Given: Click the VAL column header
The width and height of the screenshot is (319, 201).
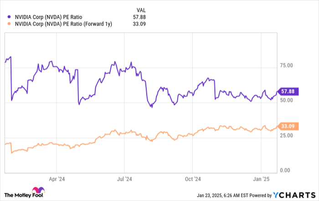Looking at the screenshot, I should tap(142, 9).
